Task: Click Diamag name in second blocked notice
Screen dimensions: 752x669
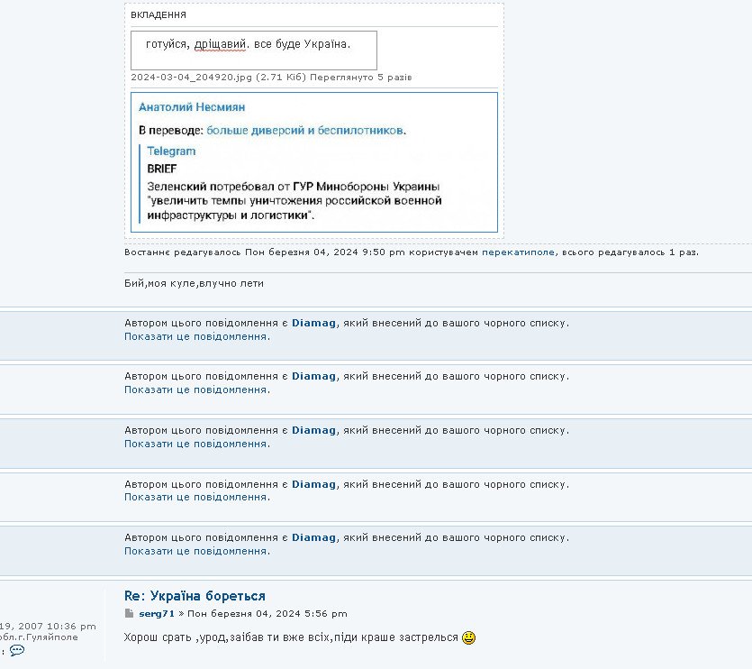Action: (x=313, y=377)
